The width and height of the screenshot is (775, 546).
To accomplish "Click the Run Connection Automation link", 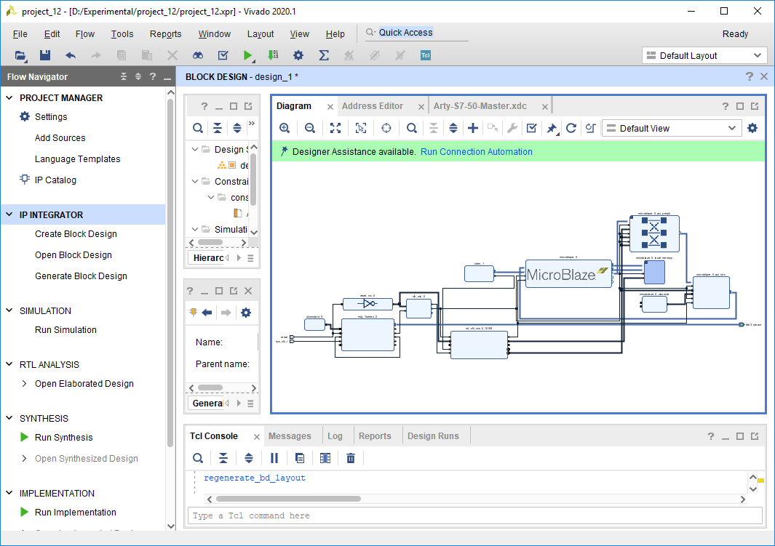I will [477, 151].
